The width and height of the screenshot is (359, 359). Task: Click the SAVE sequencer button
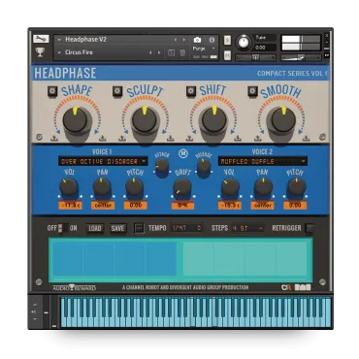[x=117, y=228]
